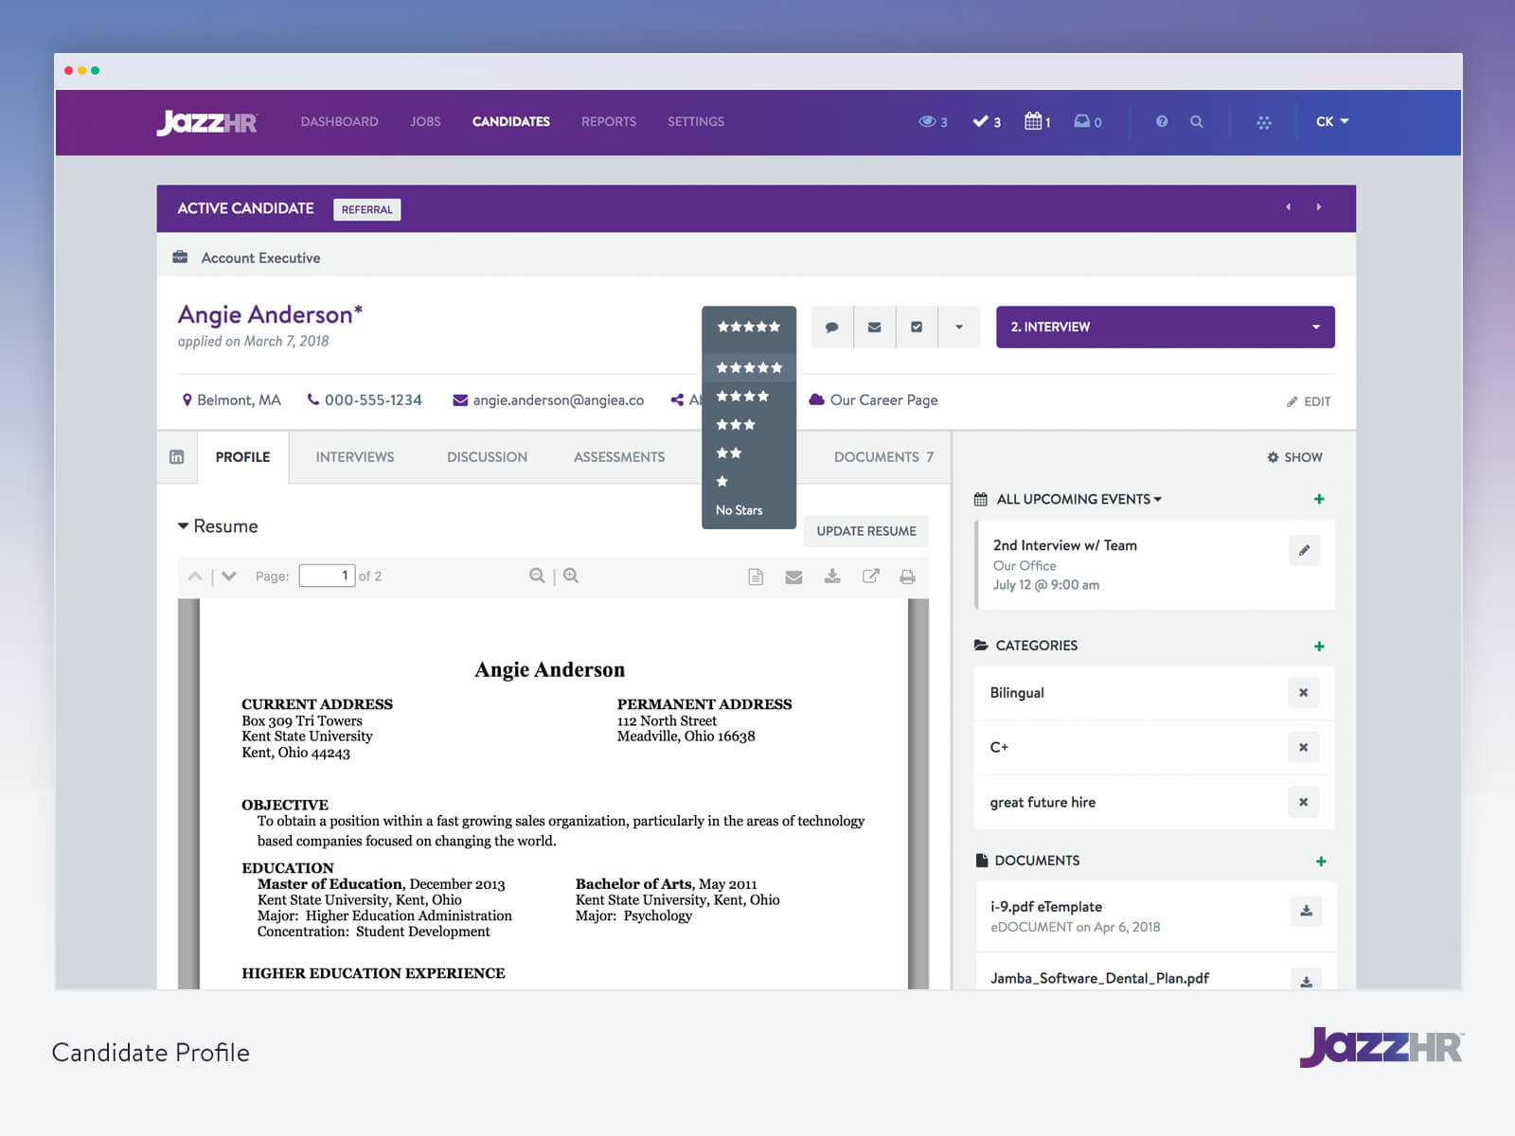
Task: Open the Candidates menu item
Action: pos(511,122)
